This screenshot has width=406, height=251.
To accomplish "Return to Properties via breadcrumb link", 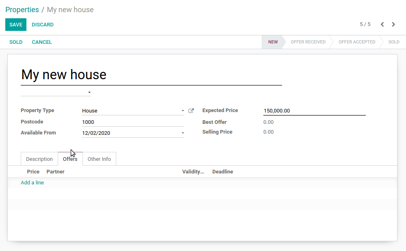I will 22,9.
